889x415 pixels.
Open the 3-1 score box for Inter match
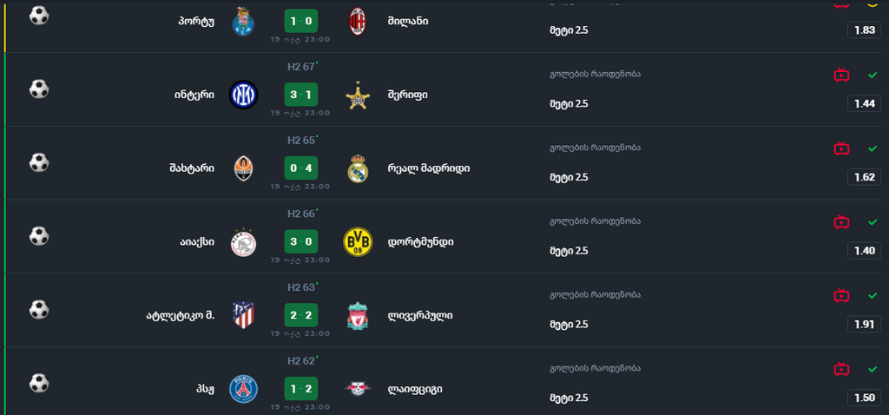click(300, 95)
